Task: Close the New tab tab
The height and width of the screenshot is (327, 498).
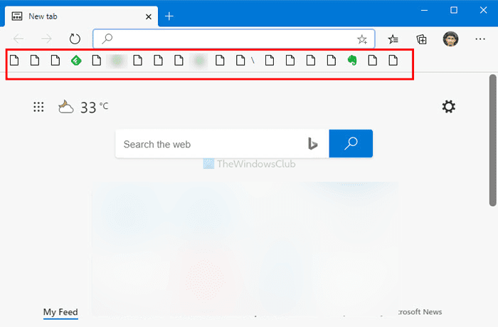Action: pos(148,16)
